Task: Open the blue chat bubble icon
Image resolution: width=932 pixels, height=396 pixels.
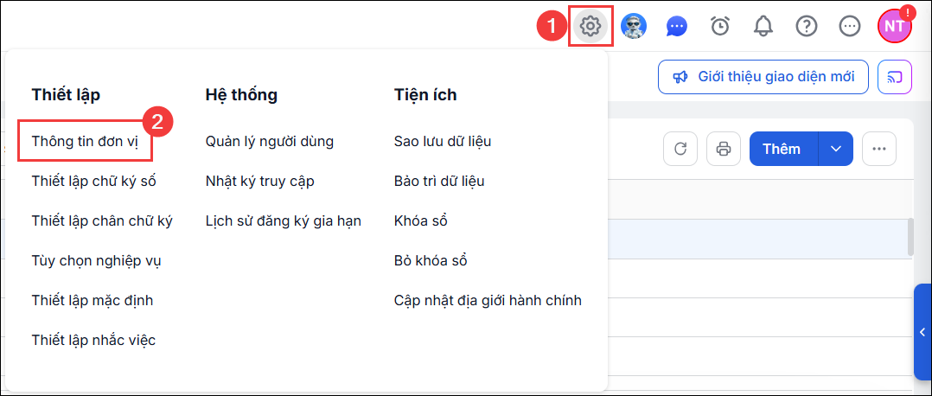Action: (x=677, y=26)
